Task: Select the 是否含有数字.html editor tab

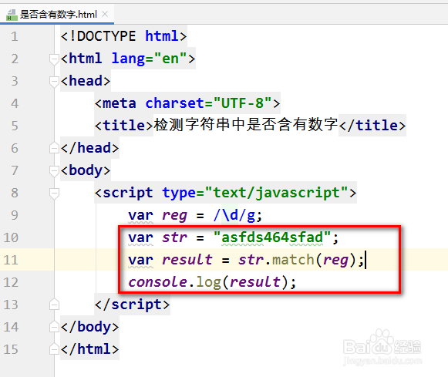Action: 57,15
